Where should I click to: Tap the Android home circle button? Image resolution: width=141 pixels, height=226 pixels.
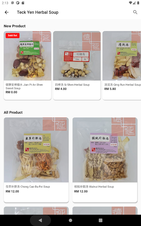70,220
